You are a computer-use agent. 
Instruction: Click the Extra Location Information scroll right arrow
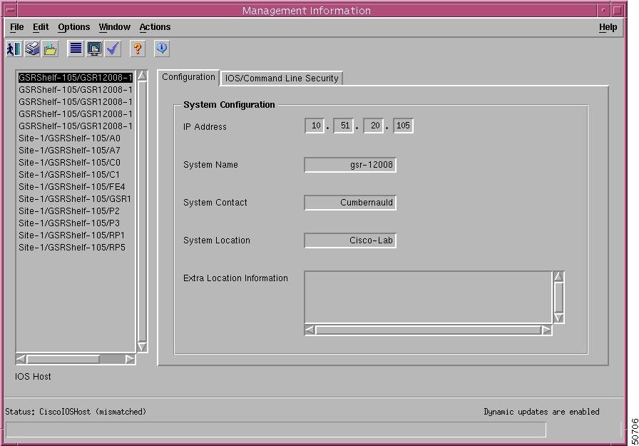pyautogui.click(x=547, y=330)
